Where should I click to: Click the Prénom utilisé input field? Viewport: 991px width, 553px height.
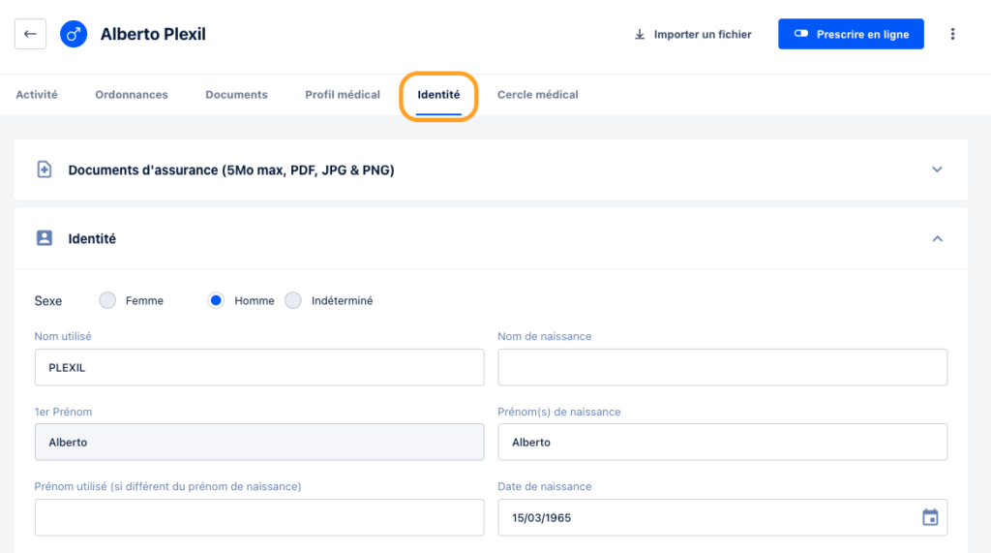click(x=259, y=517)
